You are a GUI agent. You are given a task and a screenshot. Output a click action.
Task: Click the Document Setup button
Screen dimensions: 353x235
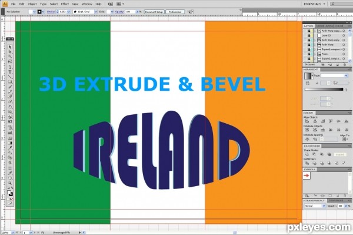pyautogui.click(x=154, y=12)
